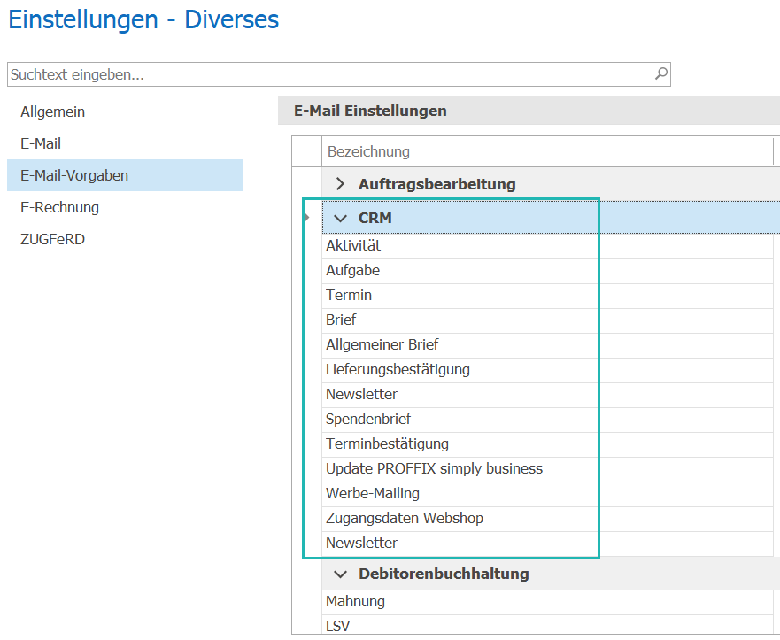Select the Auftragsbearbeitung group label

coord(436,184)
